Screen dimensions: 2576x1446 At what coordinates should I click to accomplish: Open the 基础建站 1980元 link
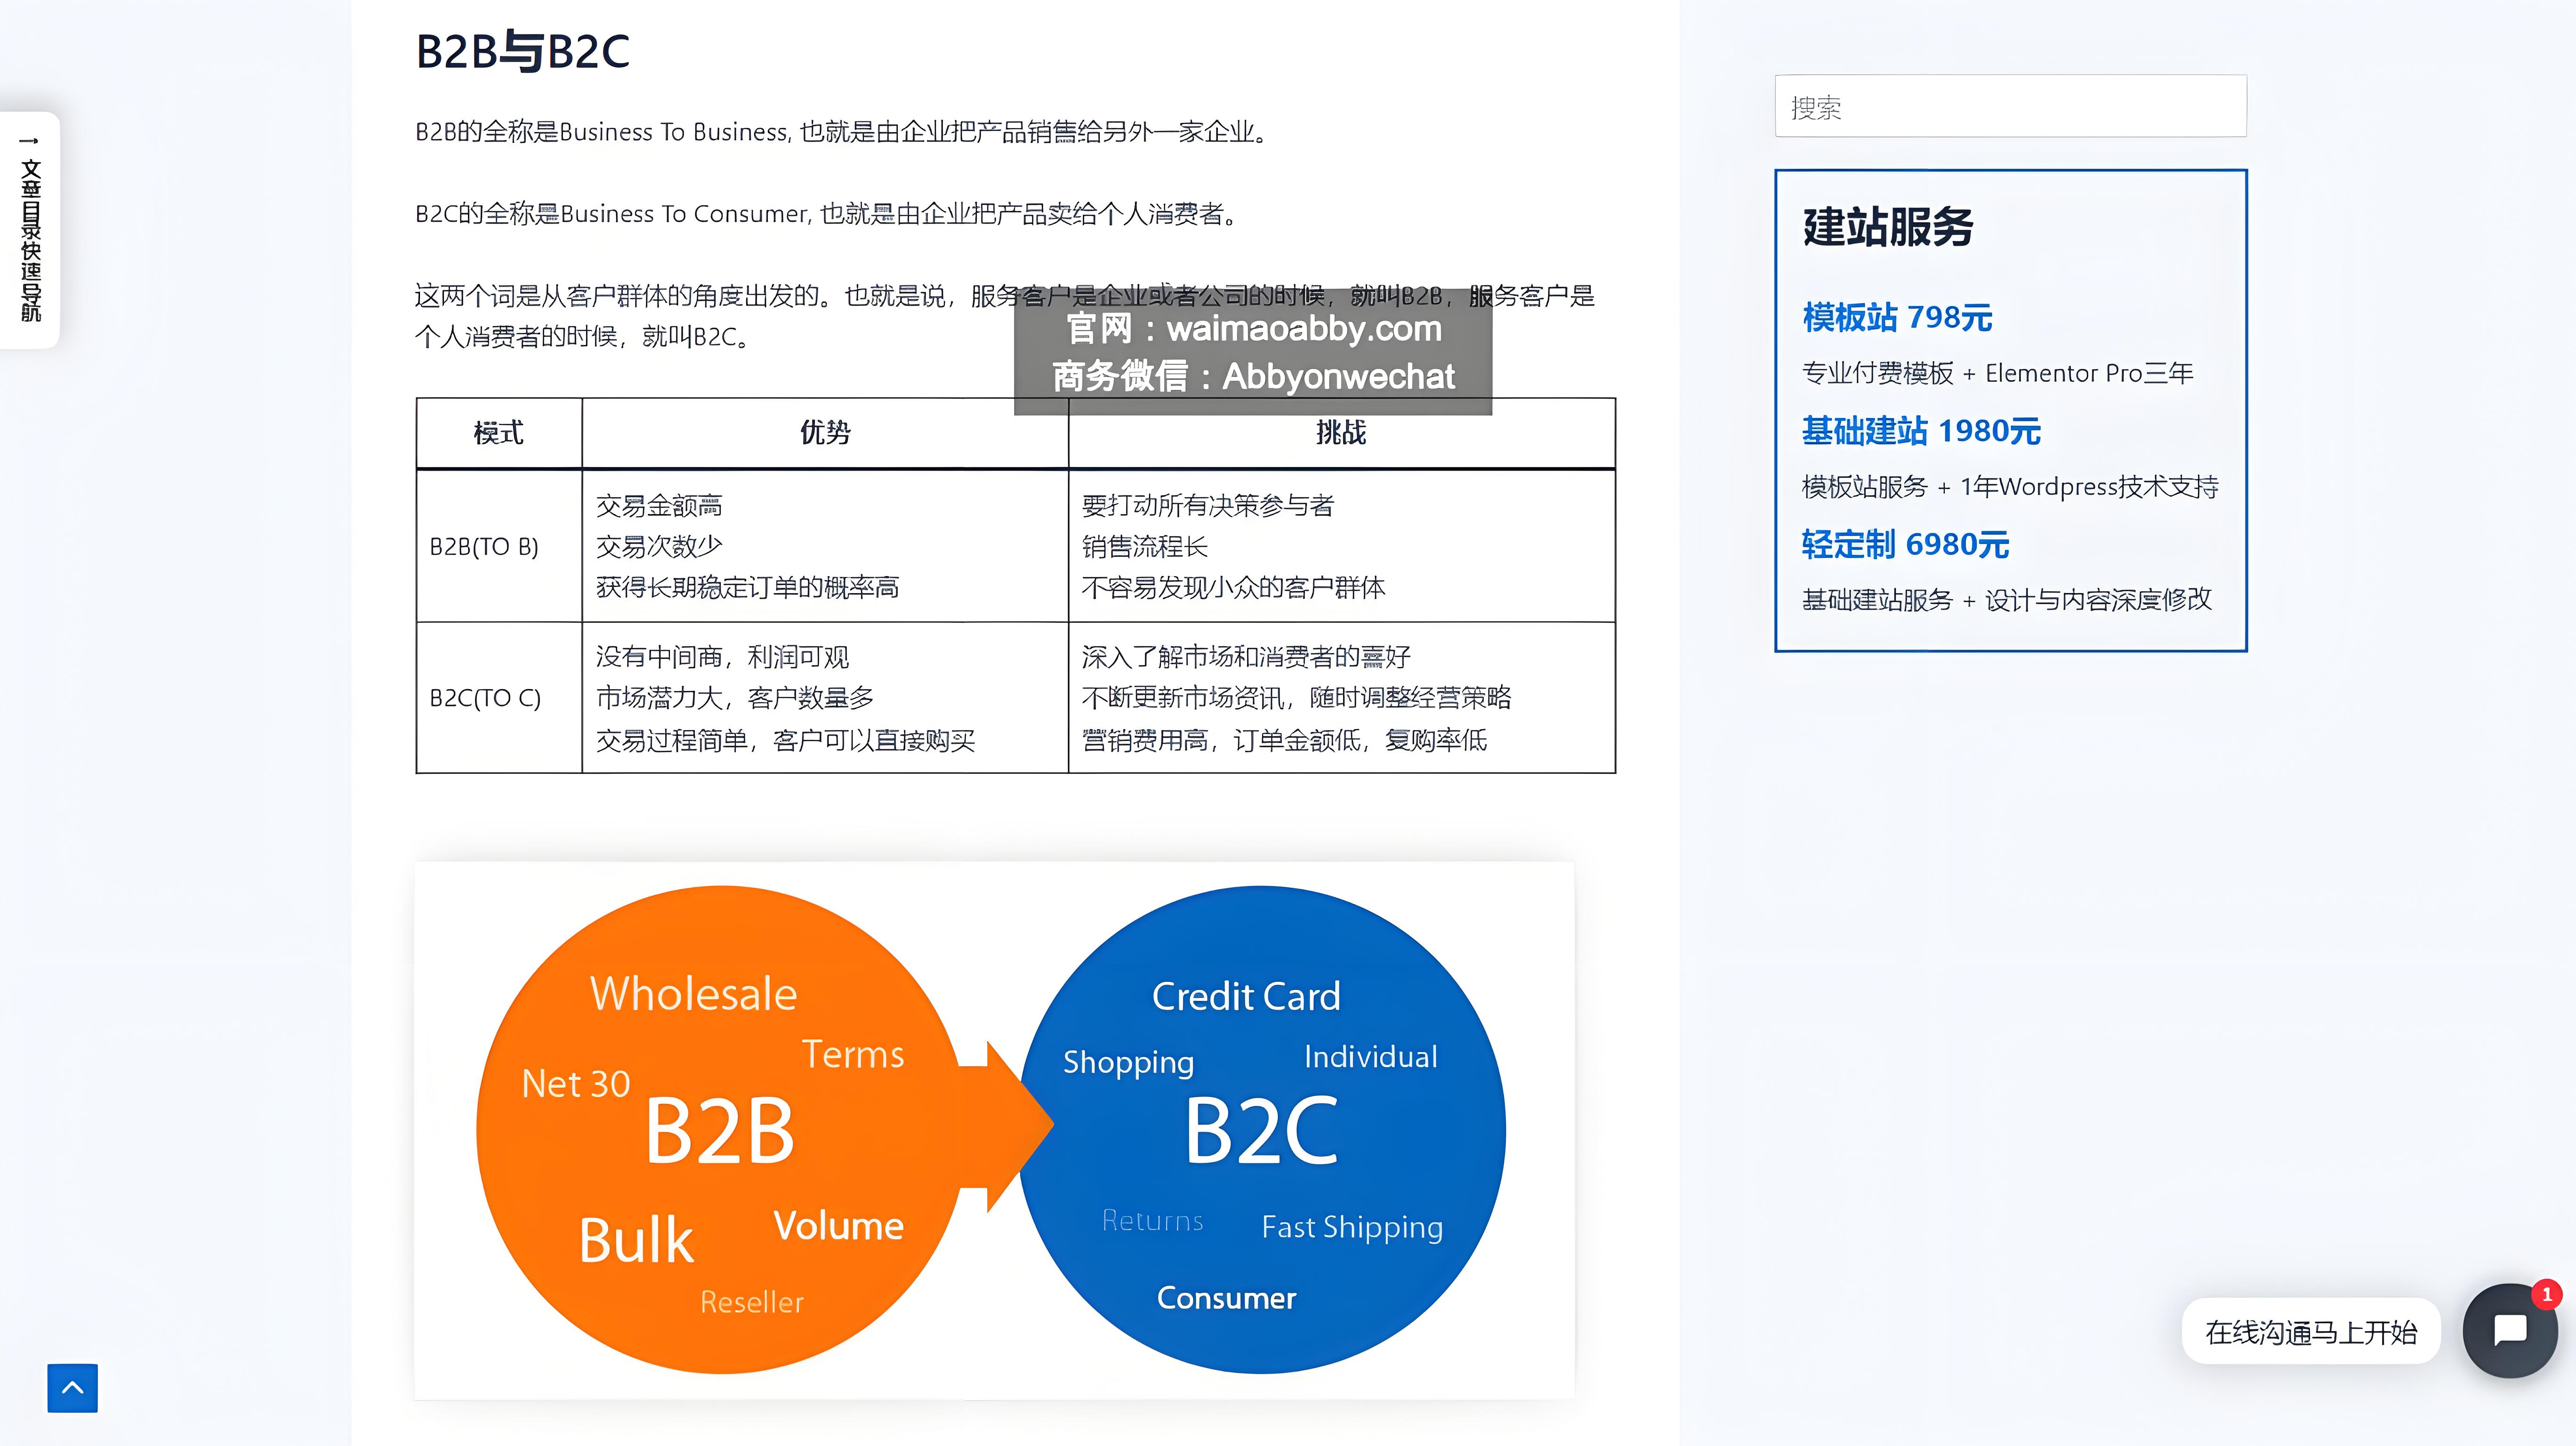pos(1920,431)
